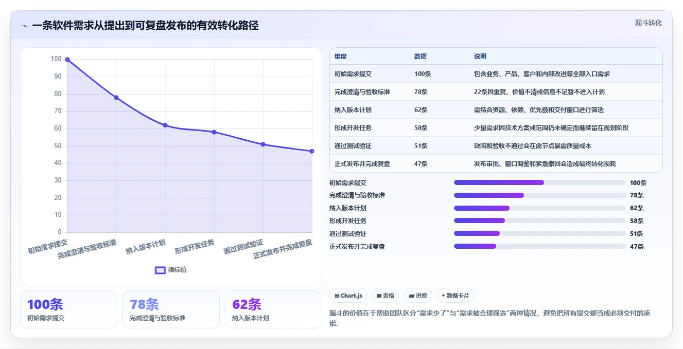Click the table cell 纳入版本计划

(353, 110)
